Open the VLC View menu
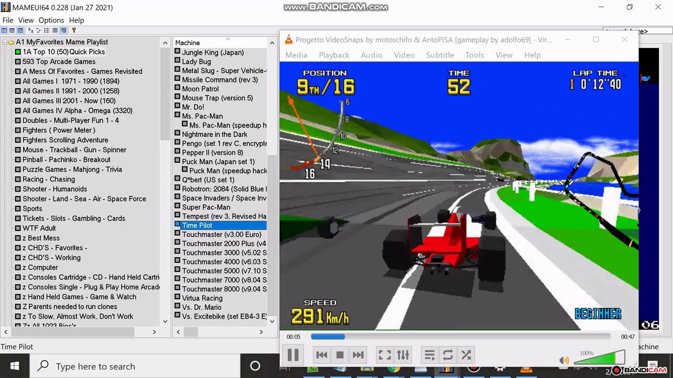Image resolution: width=673 pixels, height=378 pixels. (x=504, y=55)
